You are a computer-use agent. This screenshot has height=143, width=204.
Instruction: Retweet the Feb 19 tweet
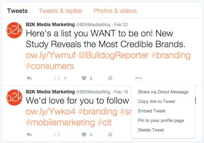click(56, 135)
